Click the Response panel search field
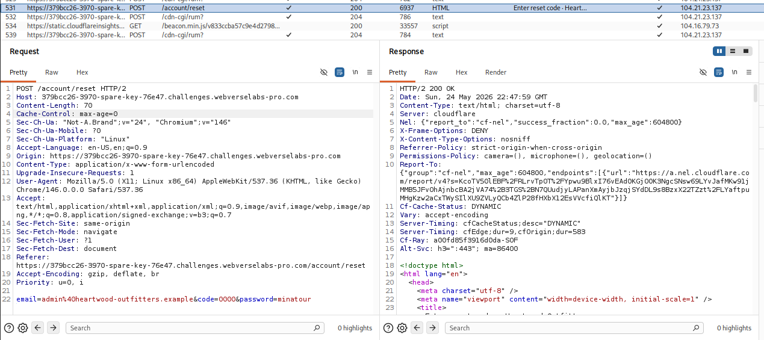Screen dimensions: 764x340 click(x=574, y=328)
